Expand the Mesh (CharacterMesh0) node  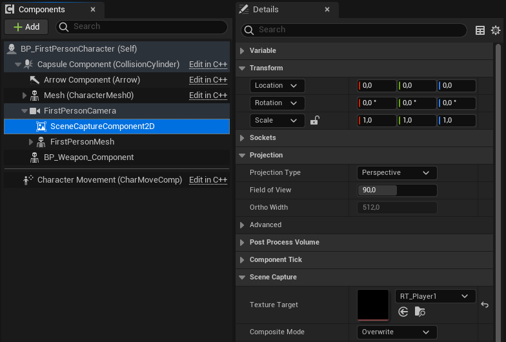click(25, 96)
